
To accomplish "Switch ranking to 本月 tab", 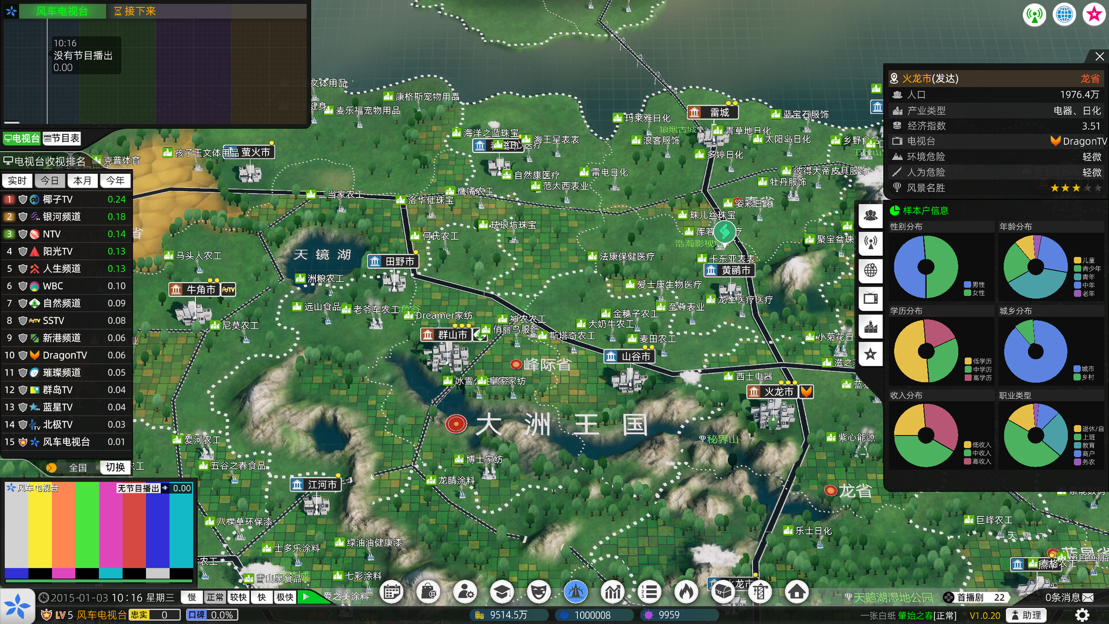I will (83, 181).
